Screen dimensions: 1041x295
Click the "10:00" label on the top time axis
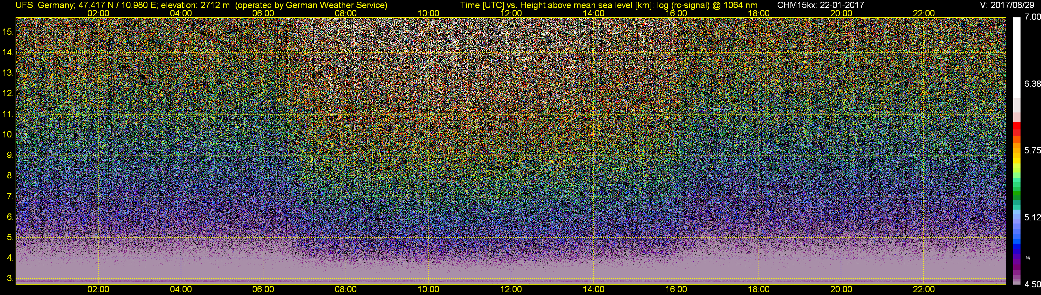click(428, 13)
